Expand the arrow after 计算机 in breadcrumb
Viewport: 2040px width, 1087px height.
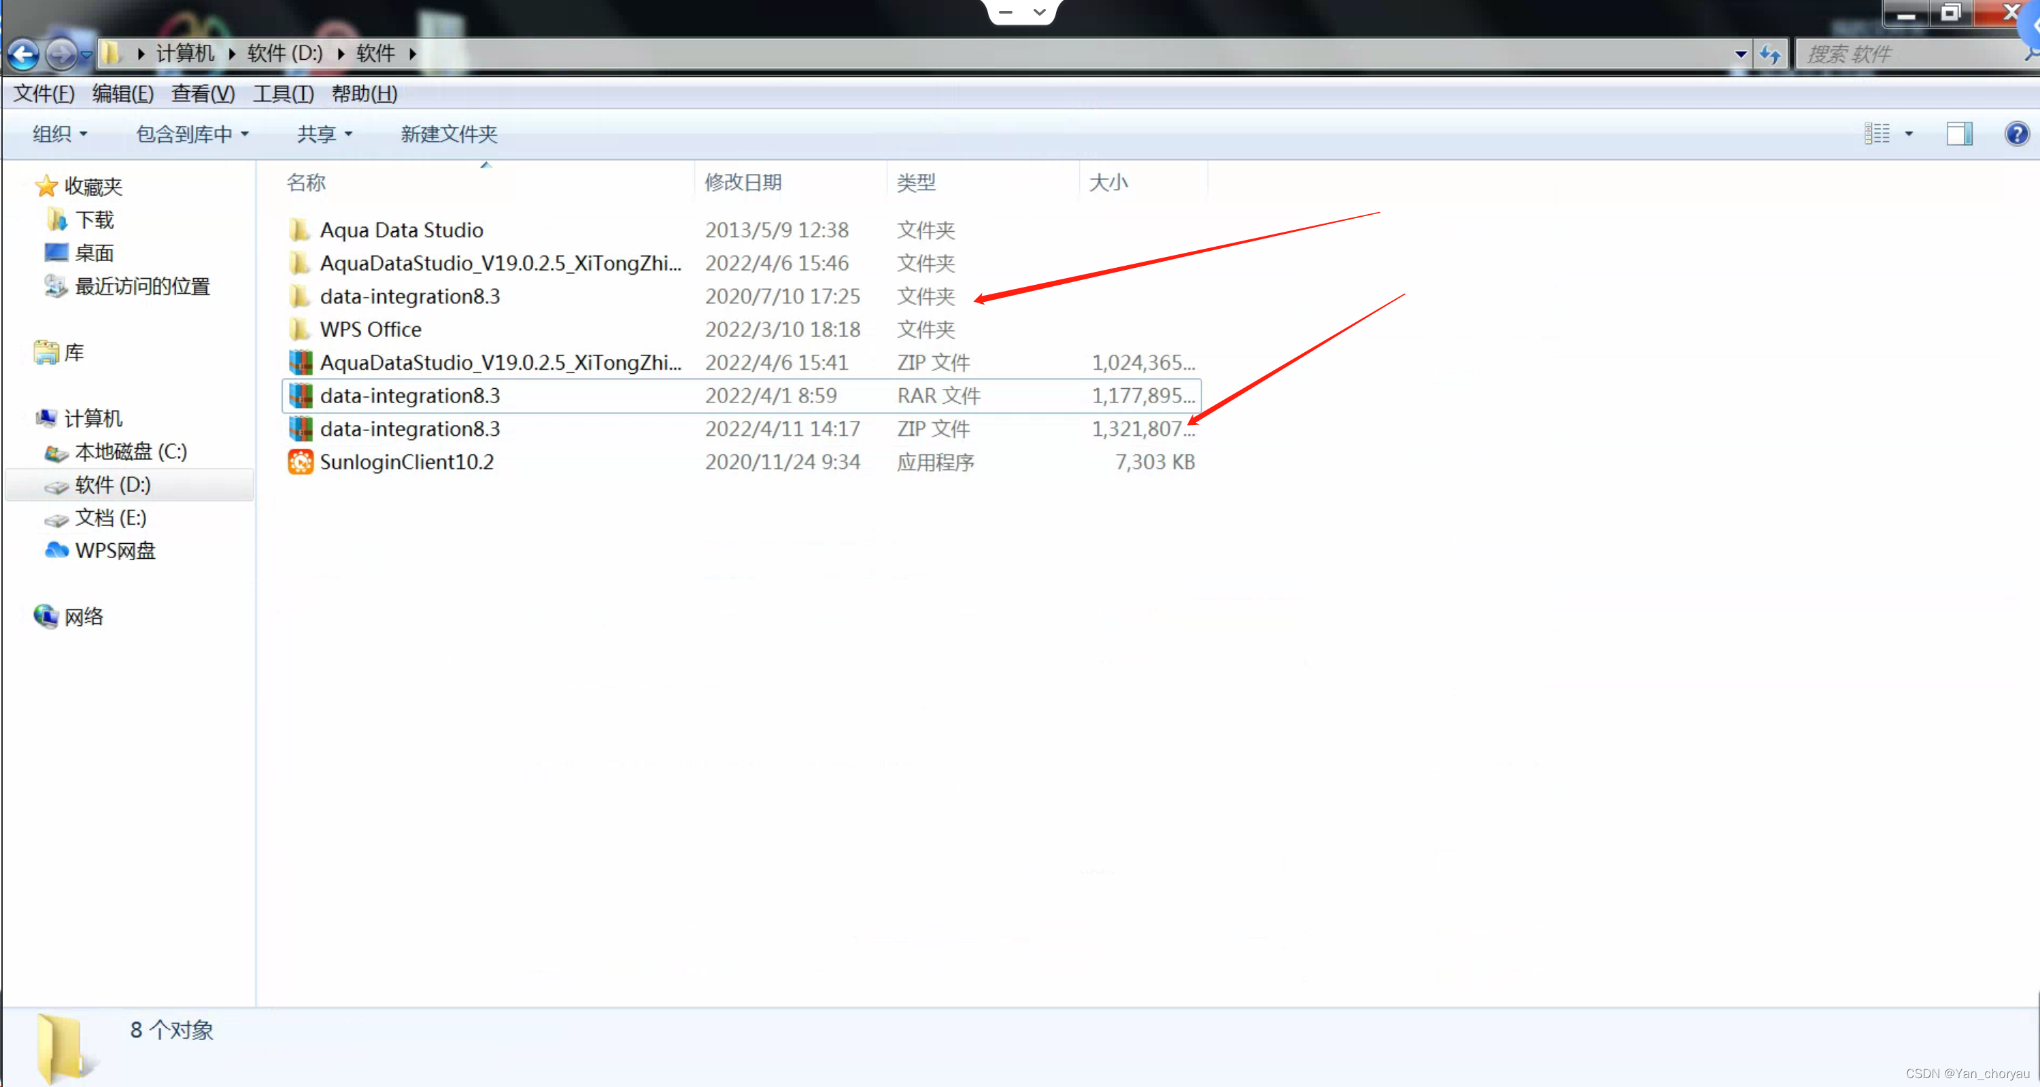coord(231,54)
